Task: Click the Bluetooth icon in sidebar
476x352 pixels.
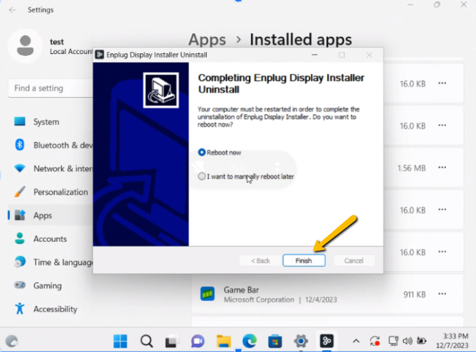Action: (x=20, y=145)
